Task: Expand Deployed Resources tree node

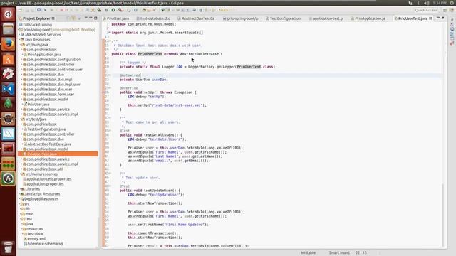Action: coord(20,199)
